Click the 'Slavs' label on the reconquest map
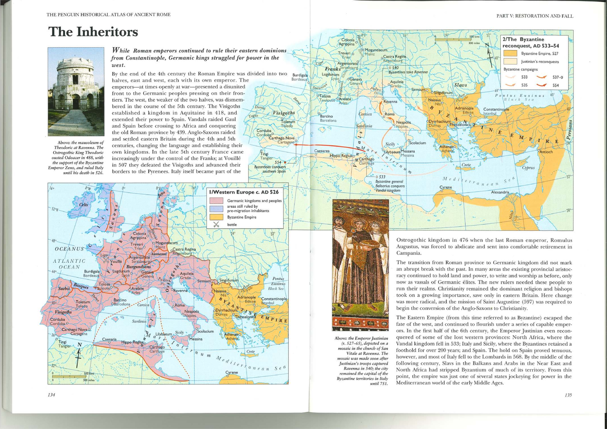 coord(461,86)
